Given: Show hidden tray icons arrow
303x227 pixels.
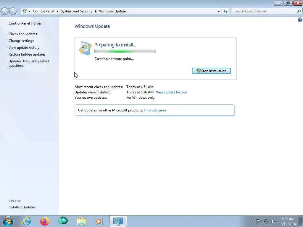Looking at the screenshot, I should pos(252,221).
